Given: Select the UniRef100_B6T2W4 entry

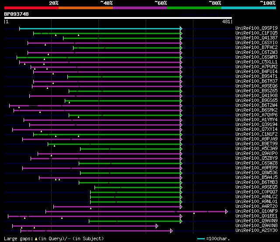Looking at the screenshot, I should click(x=256, y=105).
